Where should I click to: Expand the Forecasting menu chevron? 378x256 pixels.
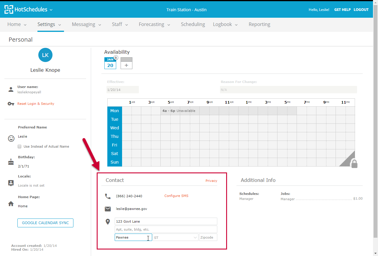click(x=169, y=25)
